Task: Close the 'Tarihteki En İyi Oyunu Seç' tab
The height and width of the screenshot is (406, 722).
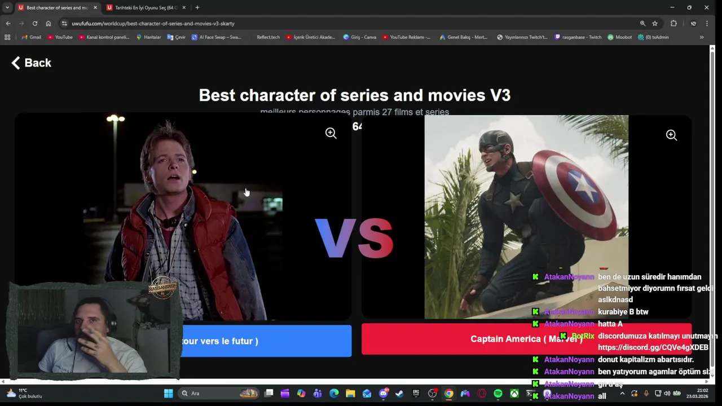Action: 184,7
